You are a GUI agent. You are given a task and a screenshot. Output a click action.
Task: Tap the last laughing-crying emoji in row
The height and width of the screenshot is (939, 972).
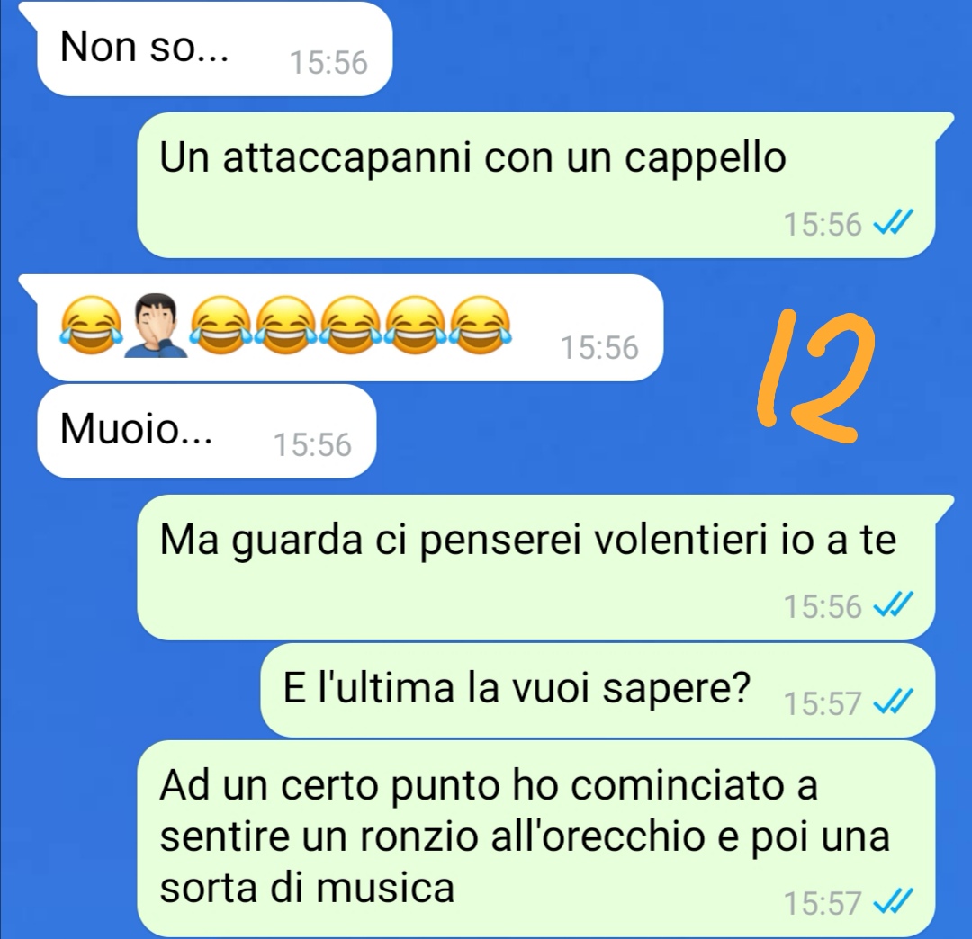point(481,326)
